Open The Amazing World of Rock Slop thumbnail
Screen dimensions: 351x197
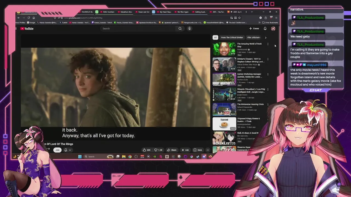[224, 49]
